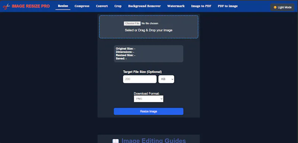298x143 pixels.
Task: Open the Image to PDF tab
Action: click(x=201, y=6)
